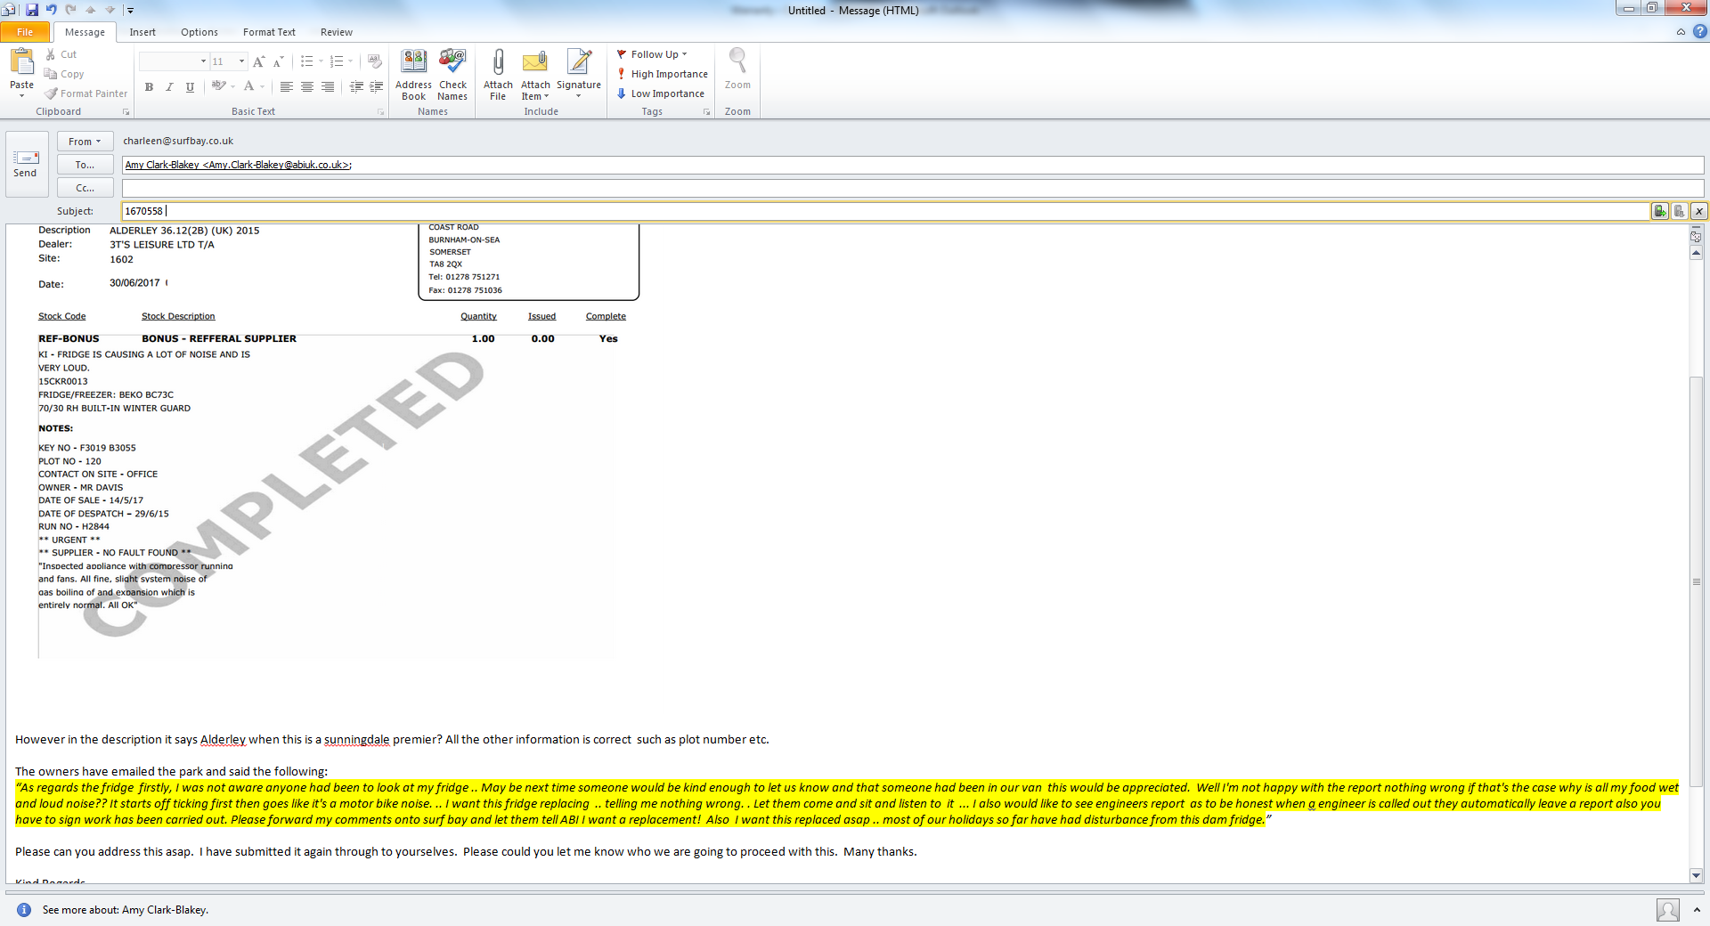The height and width of the screenshot is (926, 1710).
Task: Toggle Bold formatting
Action: 149,86
